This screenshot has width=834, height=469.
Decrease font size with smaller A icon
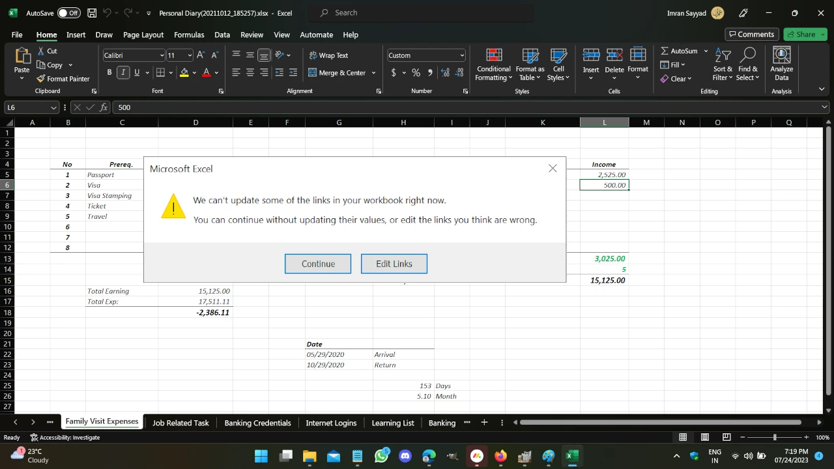click(214, 55)
